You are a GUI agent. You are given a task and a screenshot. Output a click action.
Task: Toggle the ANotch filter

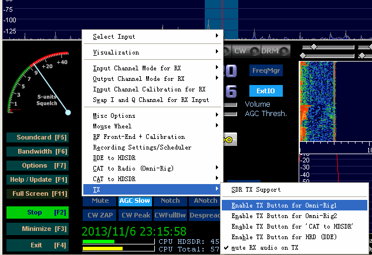point(205,200)
